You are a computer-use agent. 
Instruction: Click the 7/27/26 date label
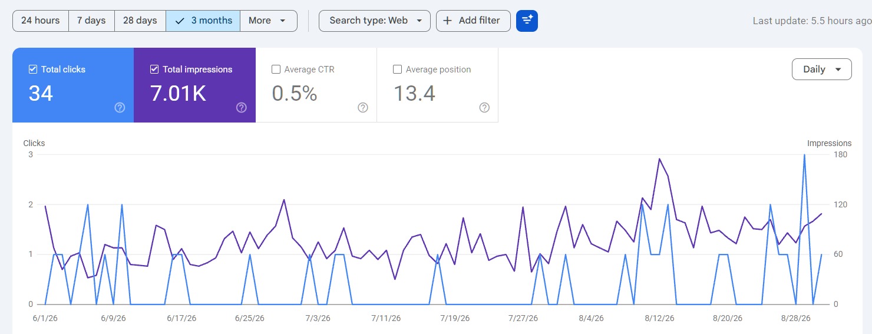pos(523,318)
